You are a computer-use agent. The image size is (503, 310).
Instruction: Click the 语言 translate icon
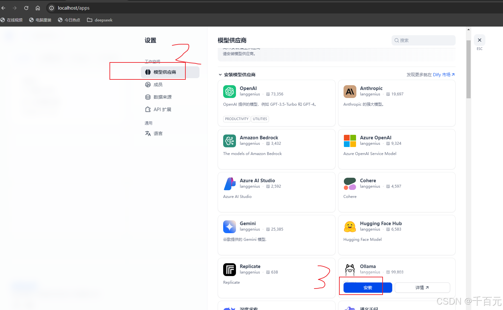pos(148,134)
